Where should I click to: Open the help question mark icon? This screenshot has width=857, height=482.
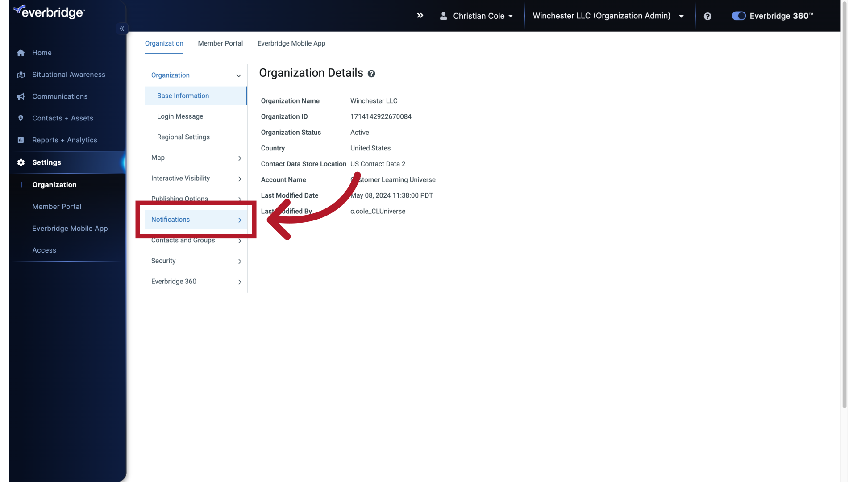[x=707, y=16]
